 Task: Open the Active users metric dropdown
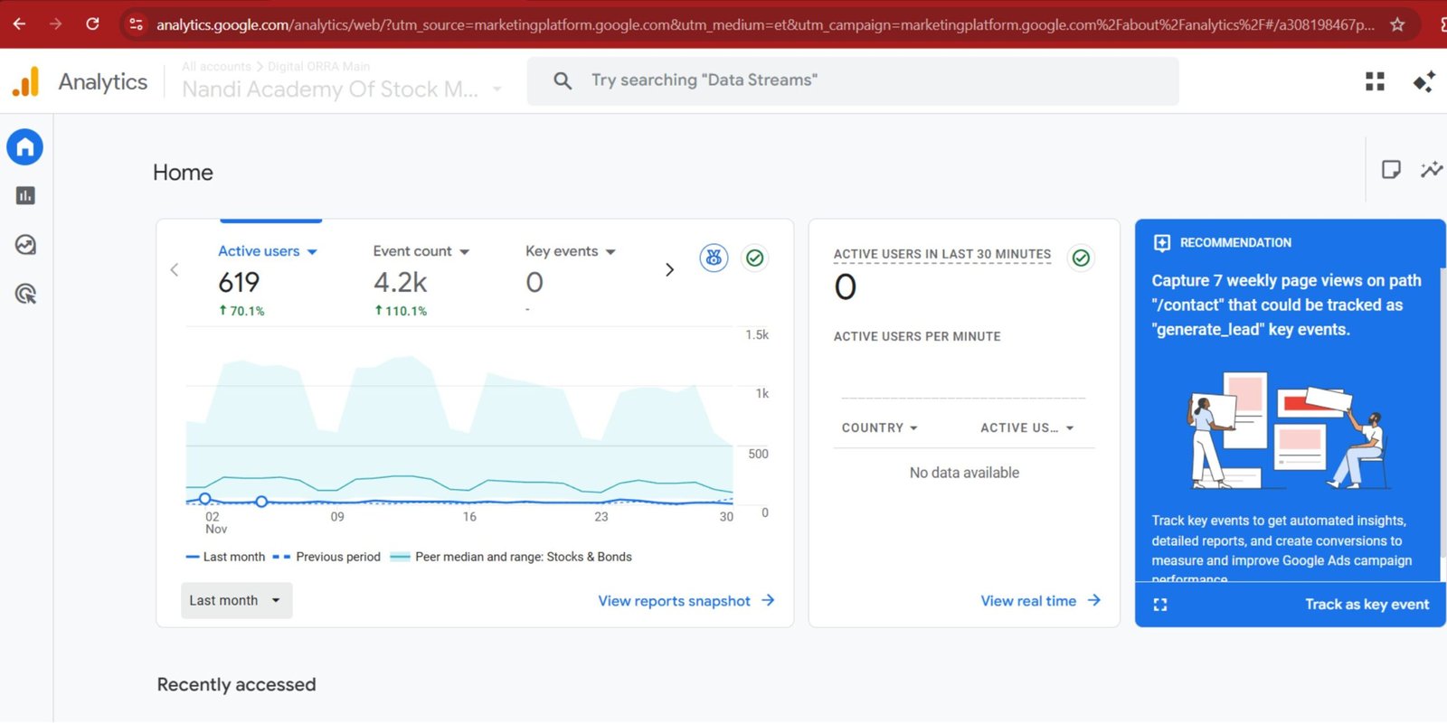point(268,251)
